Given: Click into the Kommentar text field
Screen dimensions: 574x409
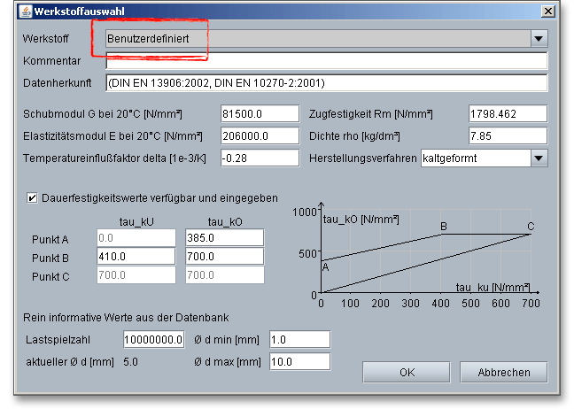Looking at the screenshot, I should coord(326,61).
